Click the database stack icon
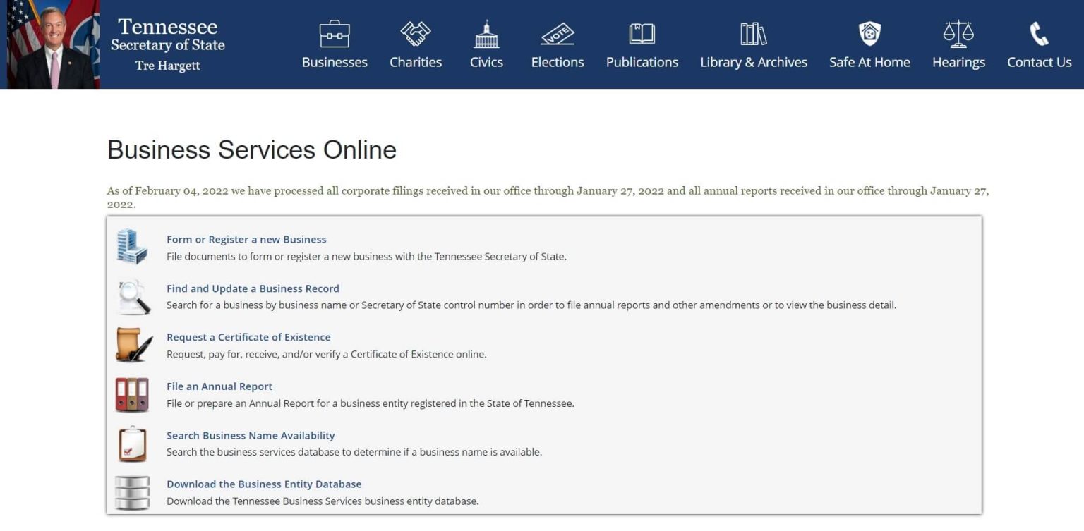Viewport: 1084px width, 531px height. 133,492
